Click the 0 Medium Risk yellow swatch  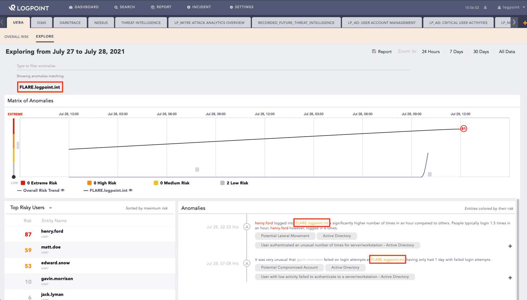pyautogui.click(x=156, y=183)
